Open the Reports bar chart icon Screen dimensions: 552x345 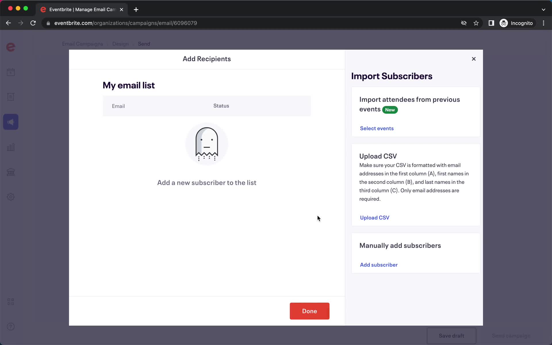coord(11,147)
